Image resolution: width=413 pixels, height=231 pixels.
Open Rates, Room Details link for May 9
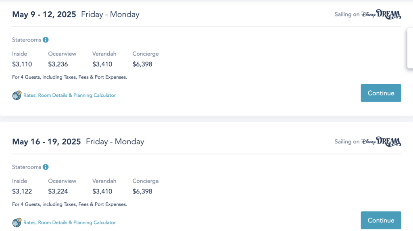coord(69,96)
